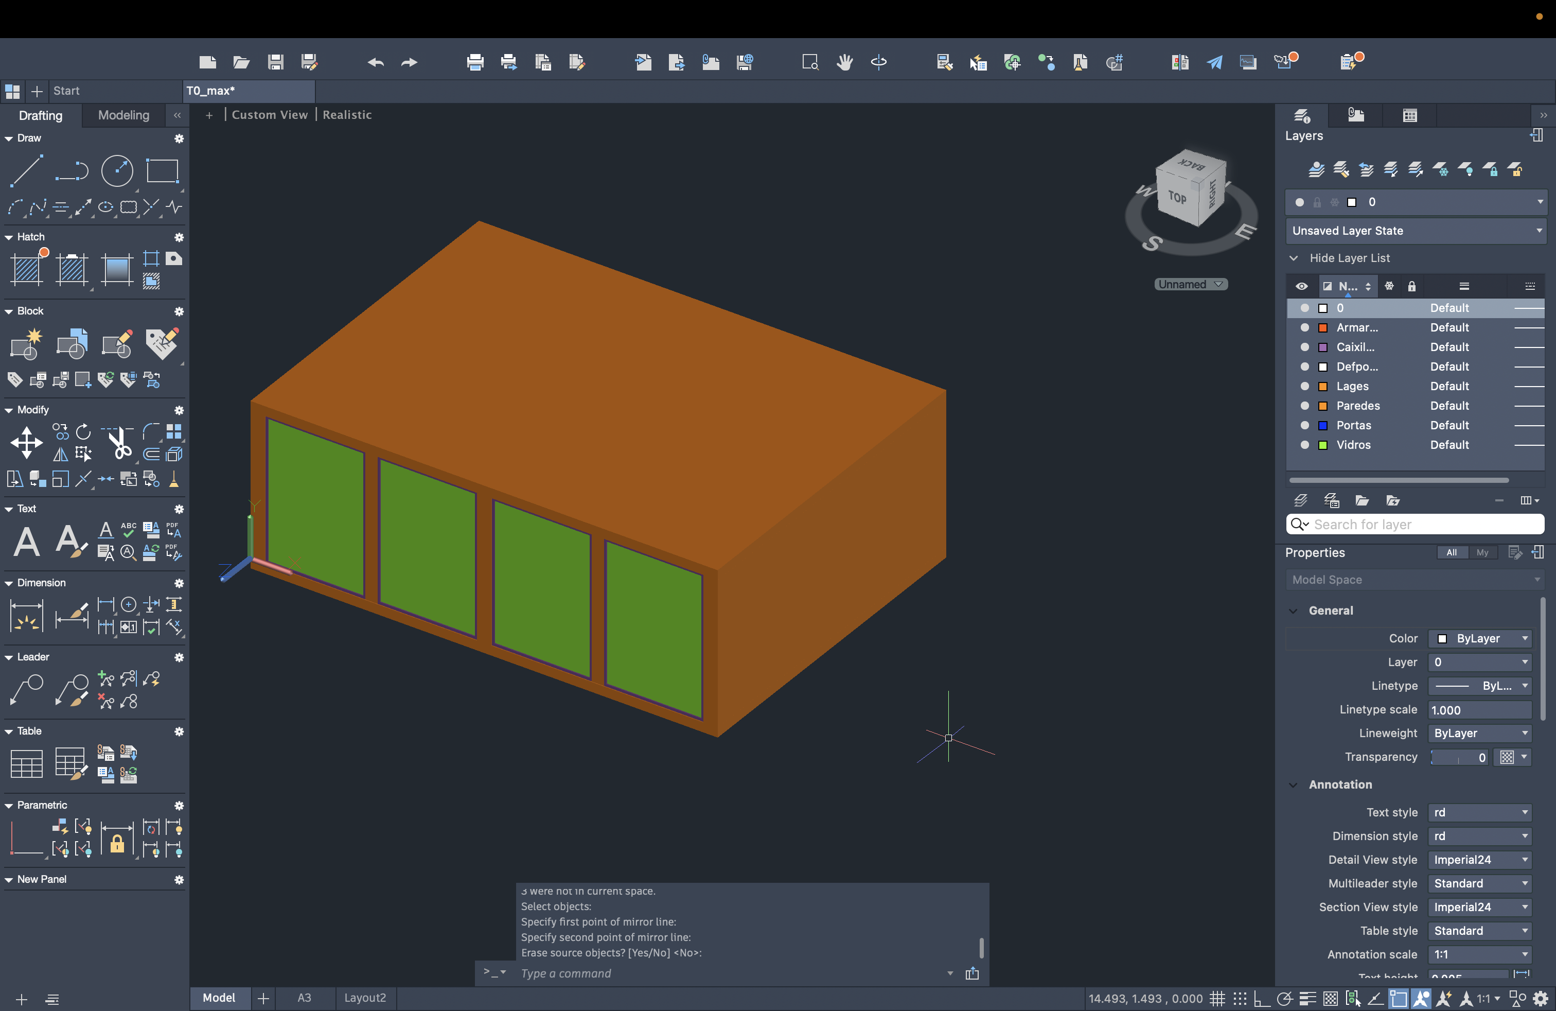This screenshot has height=1011, width=1556.
Task: Toggle visibility of the Paredes layer
Action: (1304, 406)
